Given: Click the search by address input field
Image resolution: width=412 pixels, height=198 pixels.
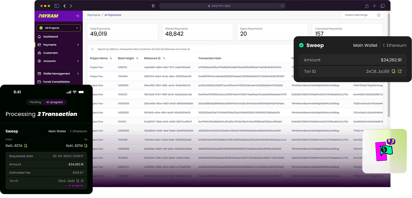Looking at the screenshot, I should pos(151,49).
